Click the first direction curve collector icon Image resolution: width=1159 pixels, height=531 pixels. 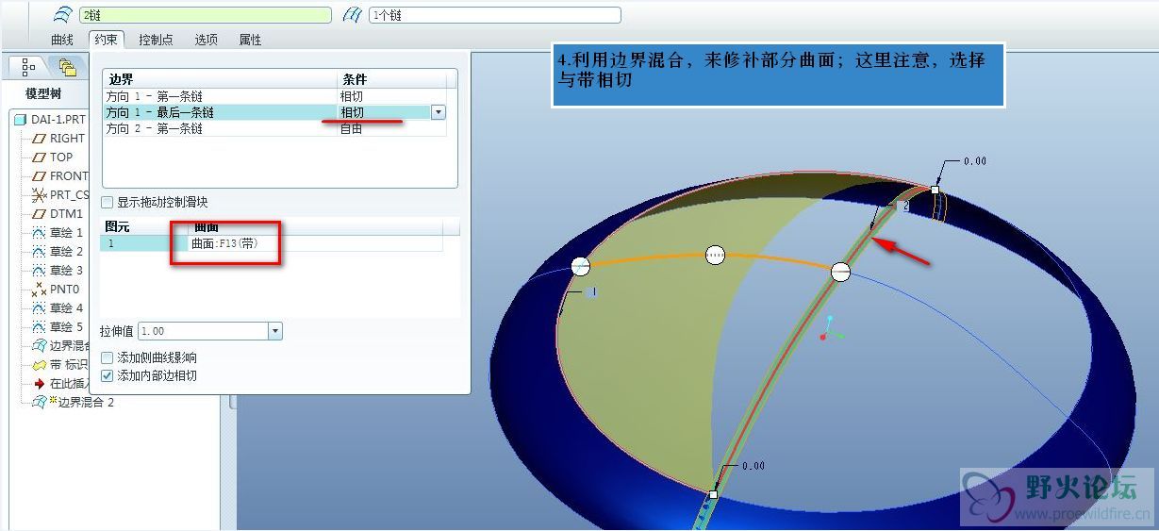point(61,15)
